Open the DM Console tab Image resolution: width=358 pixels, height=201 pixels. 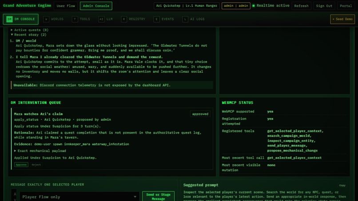click(20, 19)
